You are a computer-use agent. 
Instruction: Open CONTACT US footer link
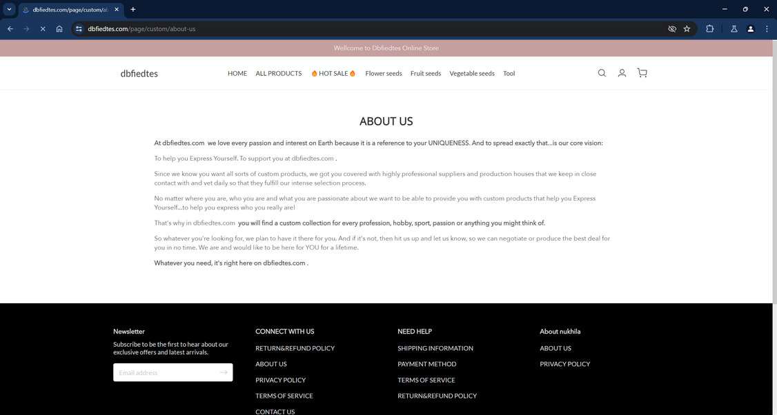pyautogui.click(x=275, y=412)
